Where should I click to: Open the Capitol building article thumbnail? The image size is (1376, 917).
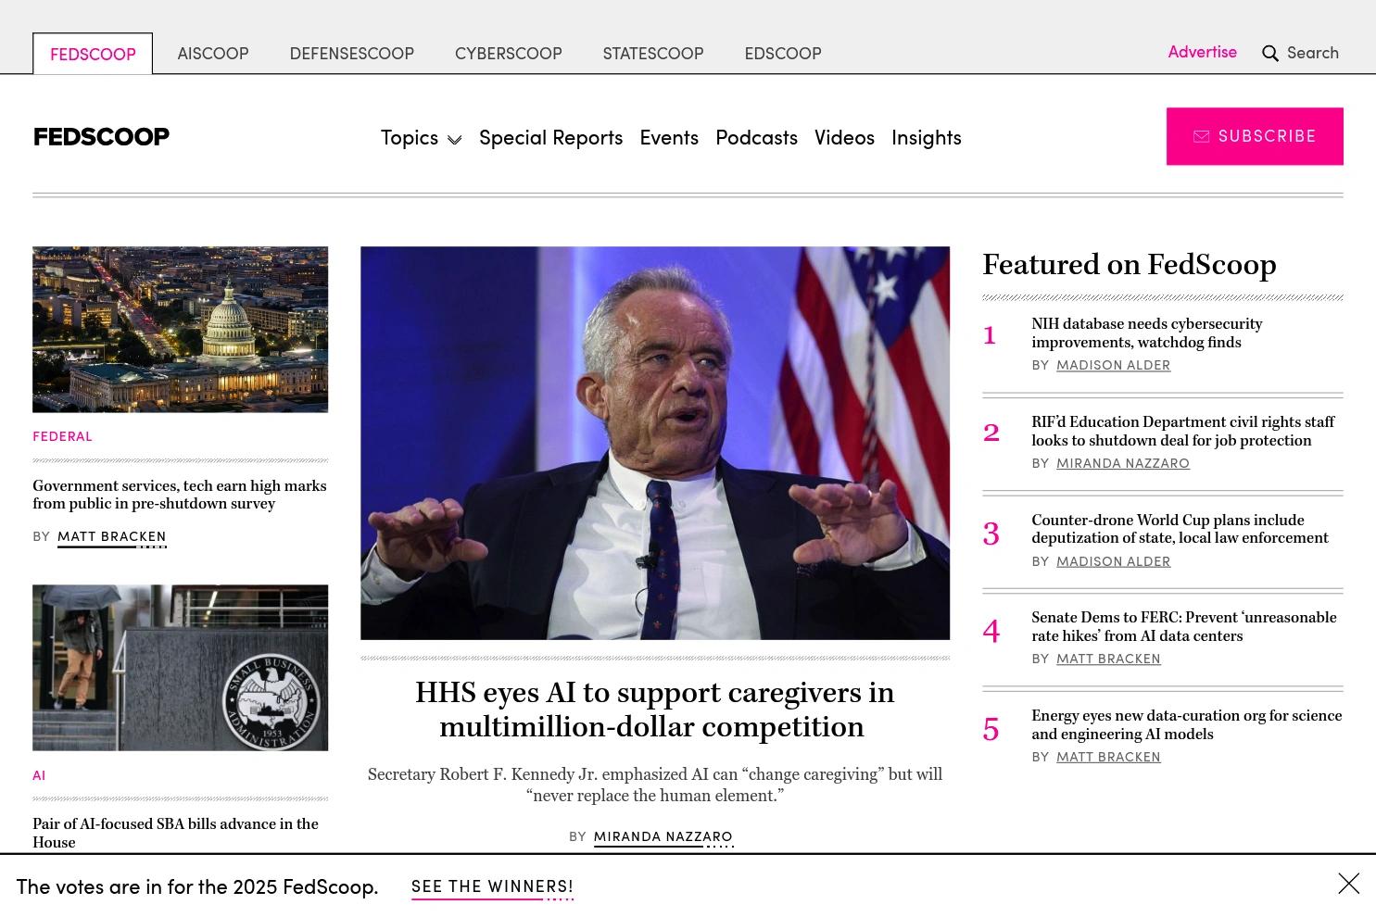pos(180,330)
